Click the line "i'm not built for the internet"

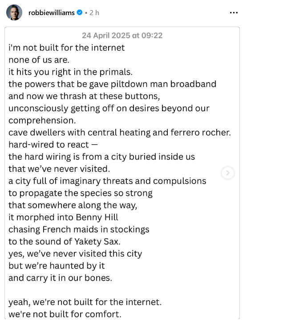pos(66,48)
